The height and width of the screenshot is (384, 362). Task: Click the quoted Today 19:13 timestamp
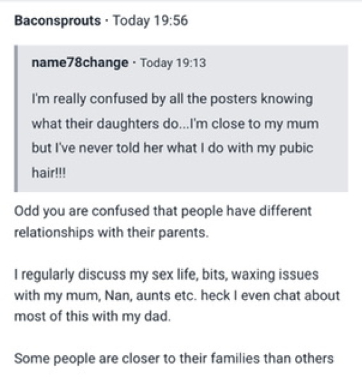[x=173, y=63]
